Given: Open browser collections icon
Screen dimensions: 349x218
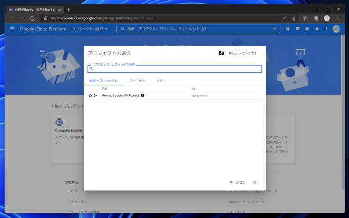Looking at the screenshot, I should click(x=316, y=18).
